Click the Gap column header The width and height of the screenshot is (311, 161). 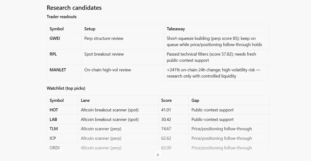[x=195, y=101]
